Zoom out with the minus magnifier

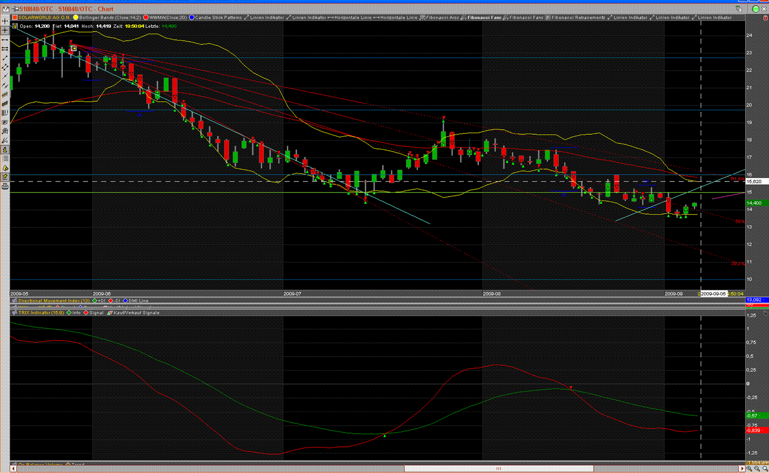[x=757, y=468]
